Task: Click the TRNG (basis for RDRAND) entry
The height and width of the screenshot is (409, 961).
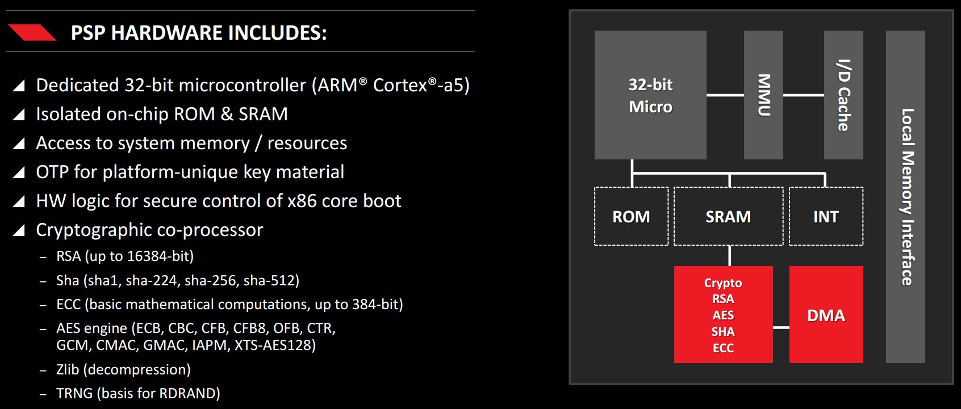Action: [138, 394]
